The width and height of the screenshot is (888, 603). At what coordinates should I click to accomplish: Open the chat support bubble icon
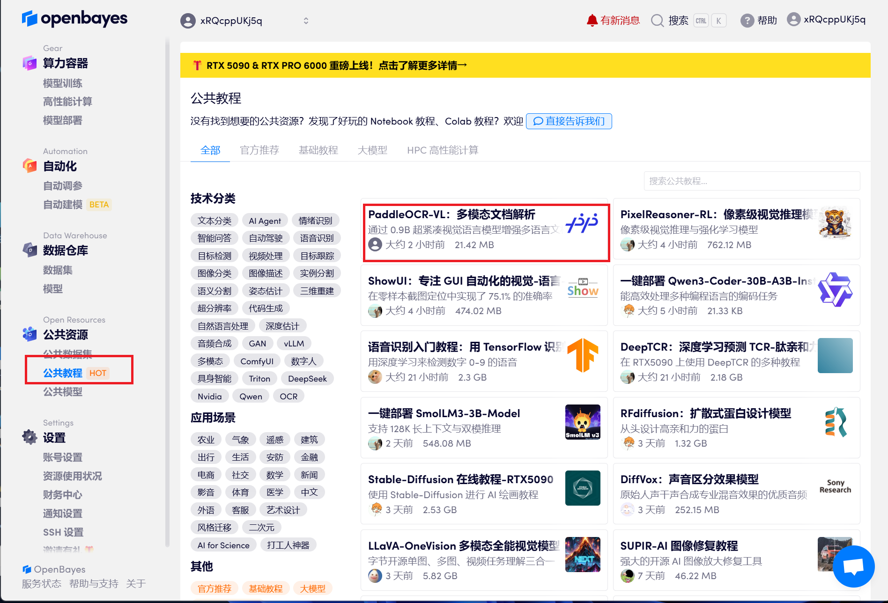pos(854,566)
